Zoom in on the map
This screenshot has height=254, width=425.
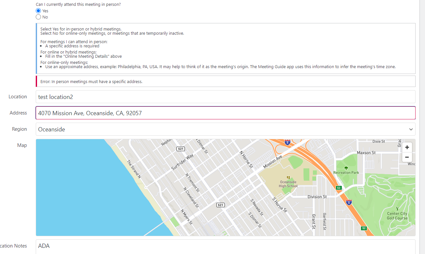click(x=407, y=147)
